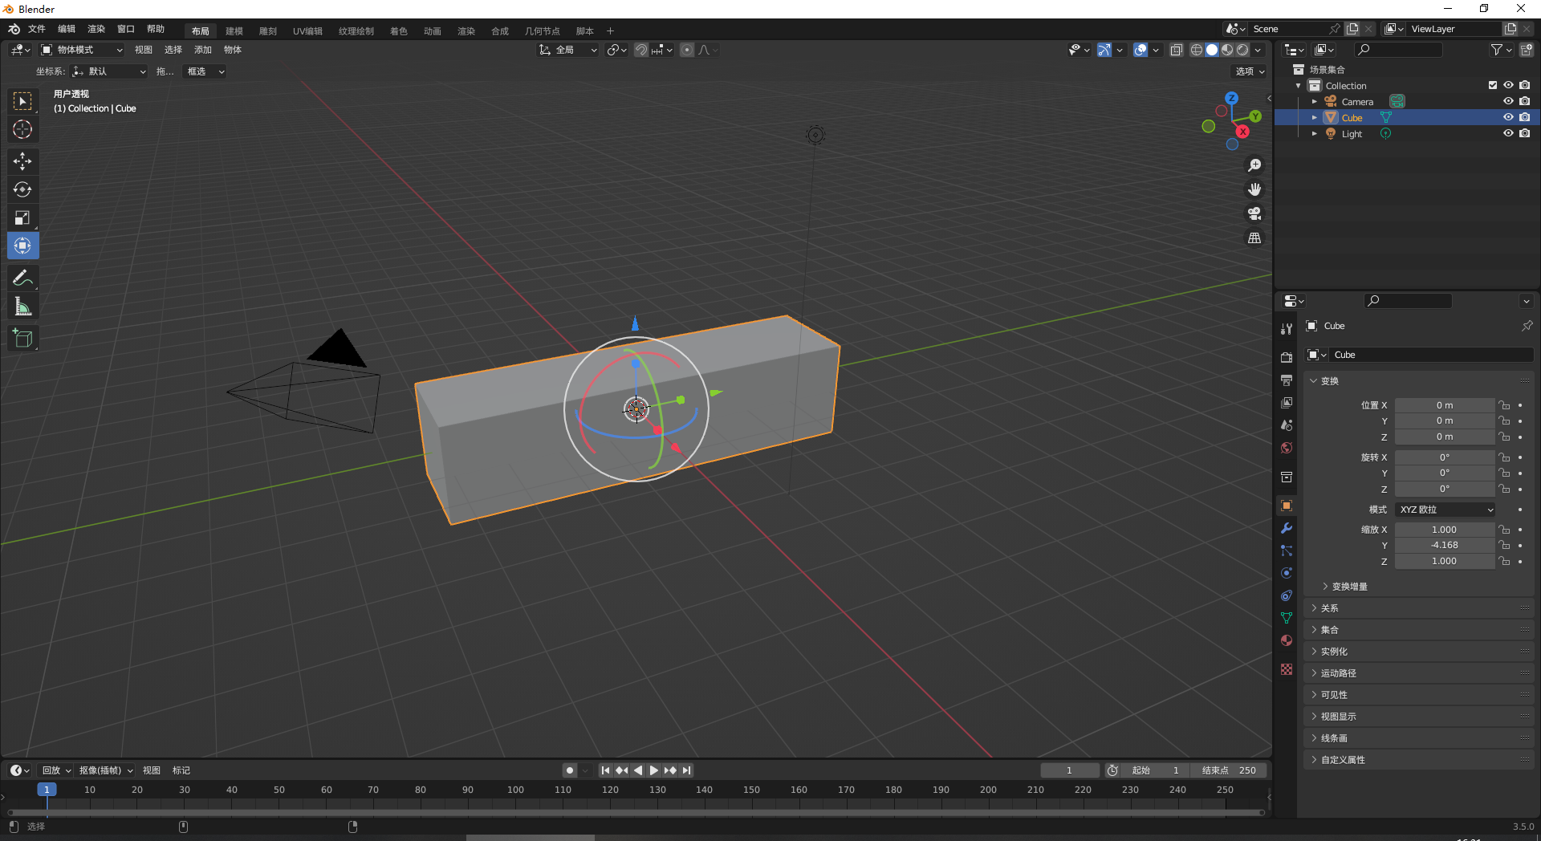Click the timeline horizontal scrollbar
The height and width of the screenshot is (841, 1541).
(x=636, y=813)
